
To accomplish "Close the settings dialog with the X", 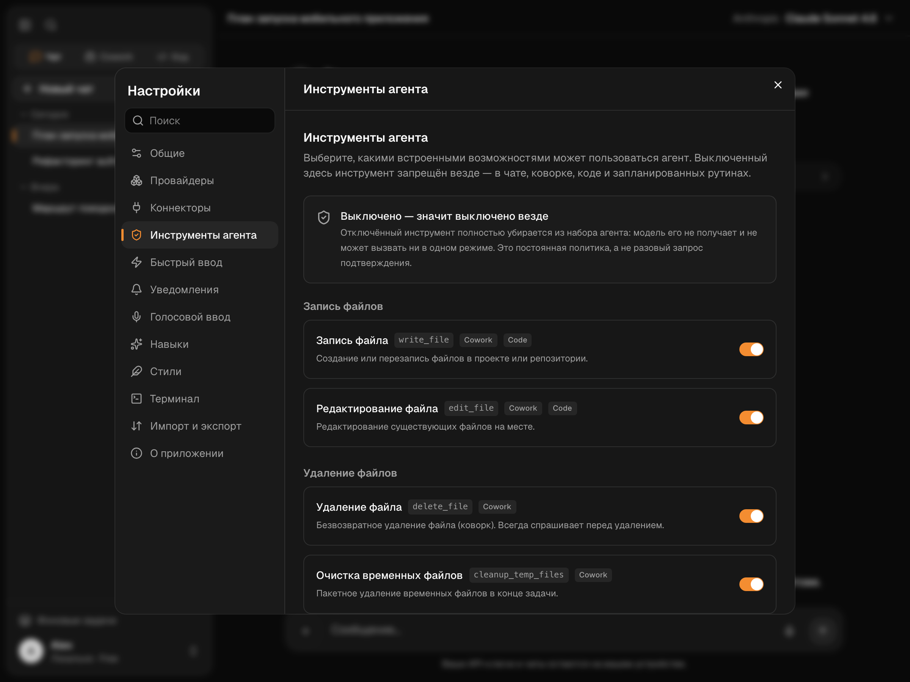I will click(x=778, y=85).
